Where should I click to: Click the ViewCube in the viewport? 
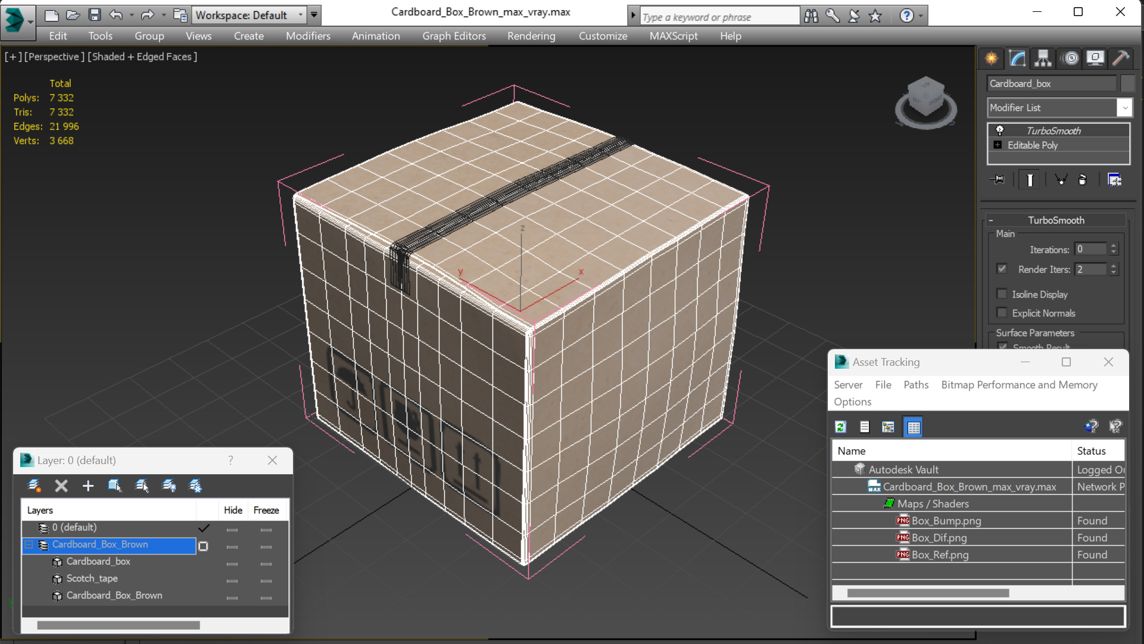click(925, 102)
